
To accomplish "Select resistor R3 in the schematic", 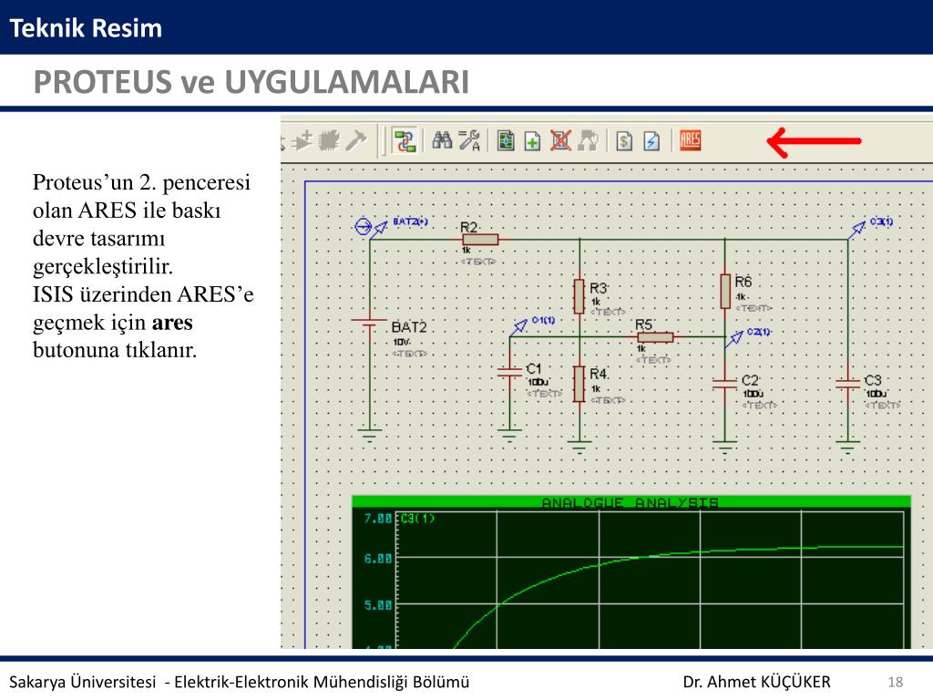I will pos(579,296).
